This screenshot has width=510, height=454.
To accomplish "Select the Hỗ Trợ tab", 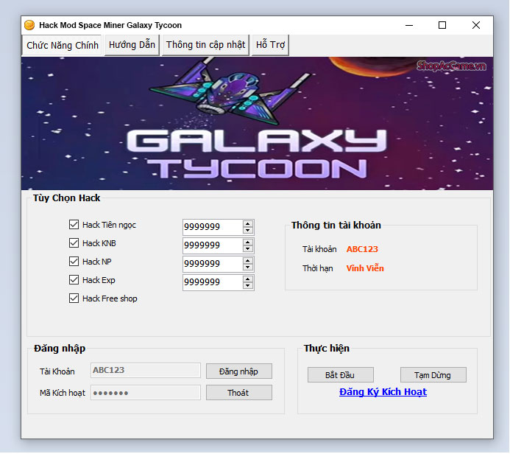I will click(270, 45).
